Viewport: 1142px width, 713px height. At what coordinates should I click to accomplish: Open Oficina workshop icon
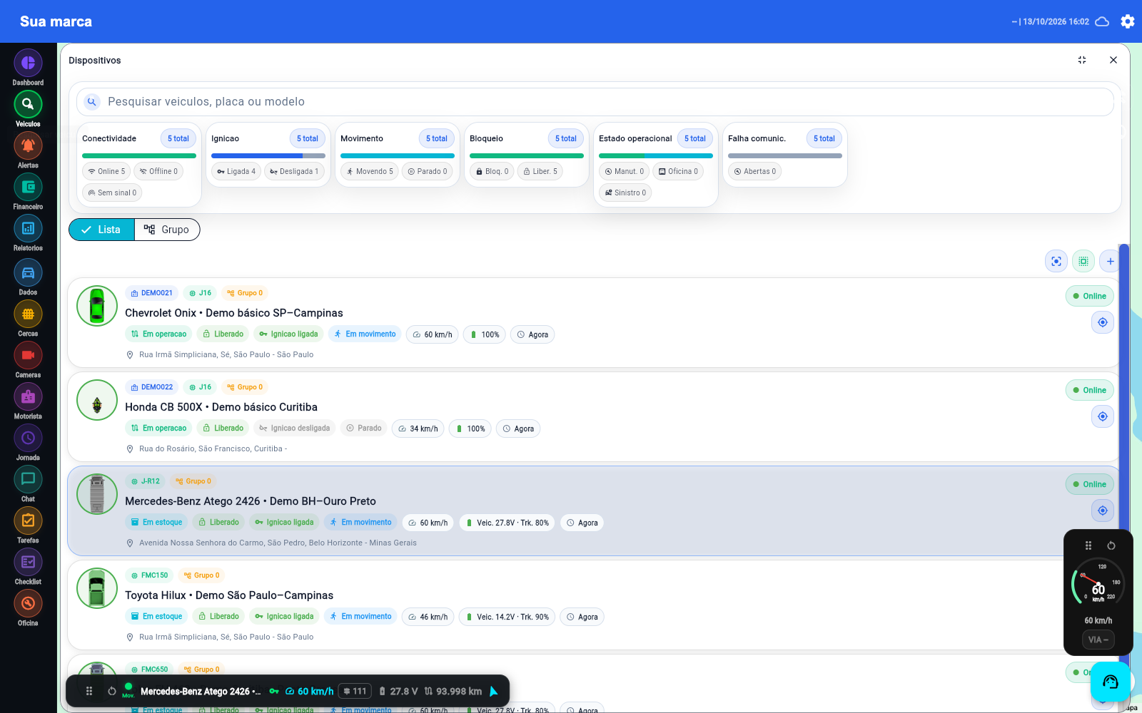click(x=28, y=604)
